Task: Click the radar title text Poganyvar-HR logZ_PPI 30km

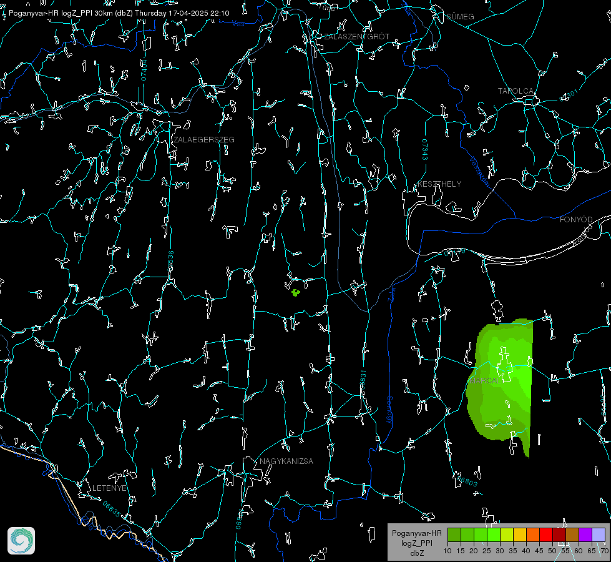Action: [x=59, y=13]
